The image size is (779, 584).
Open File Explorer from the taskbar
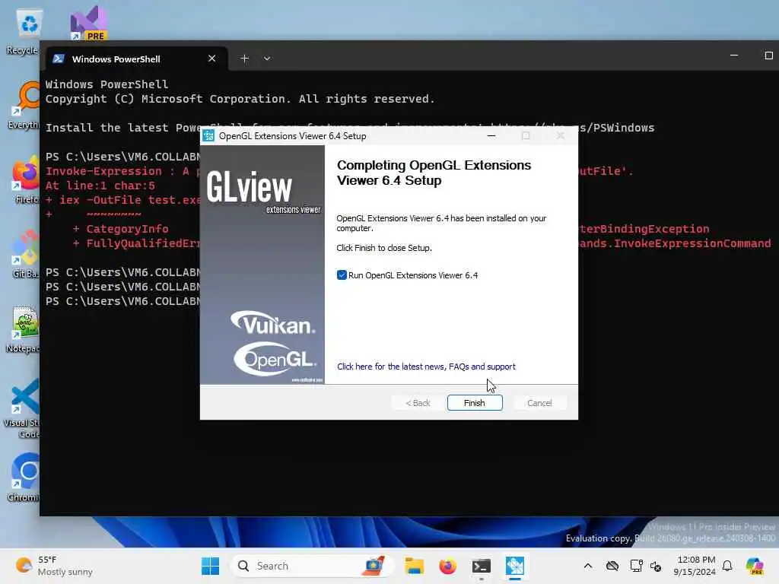point(414,566)
